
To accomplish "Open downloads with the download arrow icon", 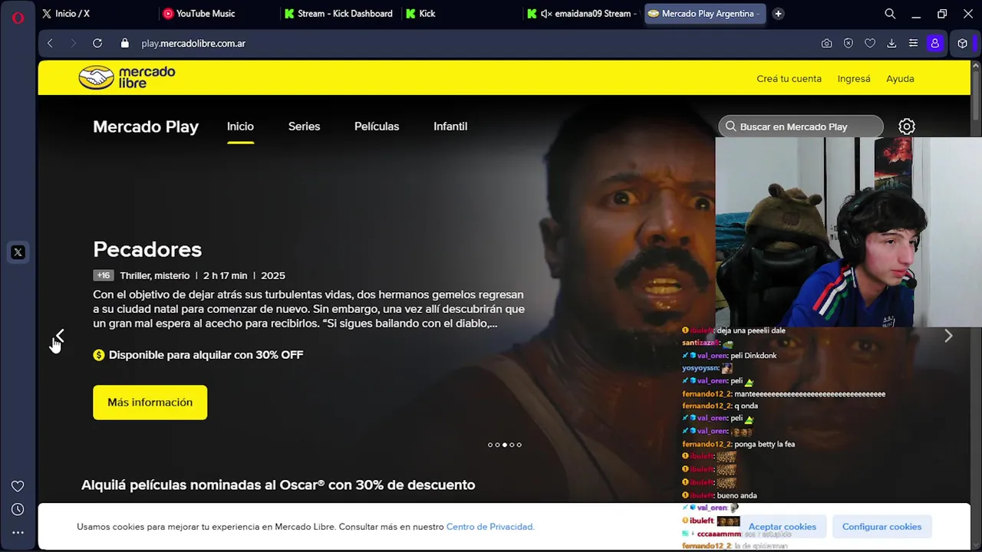I will 891,44.
